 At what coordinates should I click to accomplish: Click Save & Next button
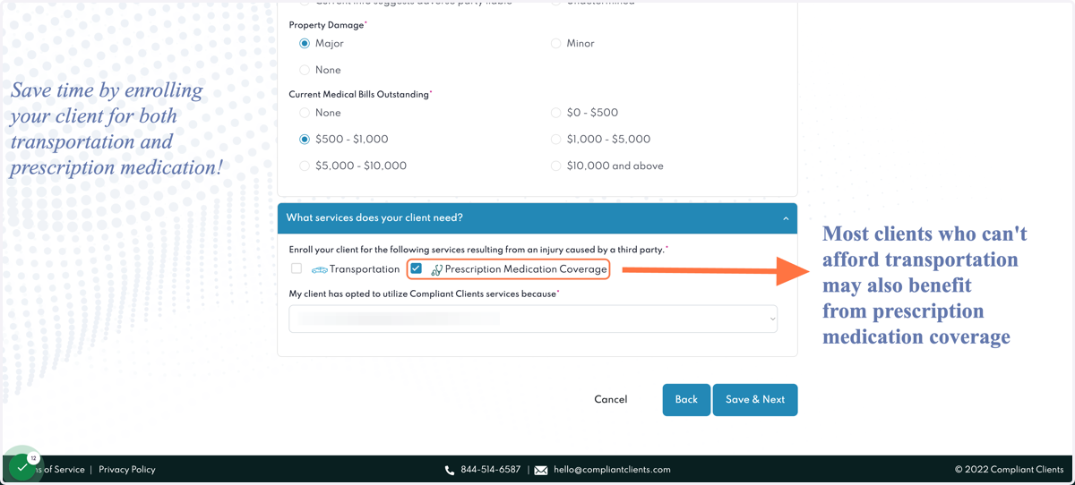[x=755, y=400]
